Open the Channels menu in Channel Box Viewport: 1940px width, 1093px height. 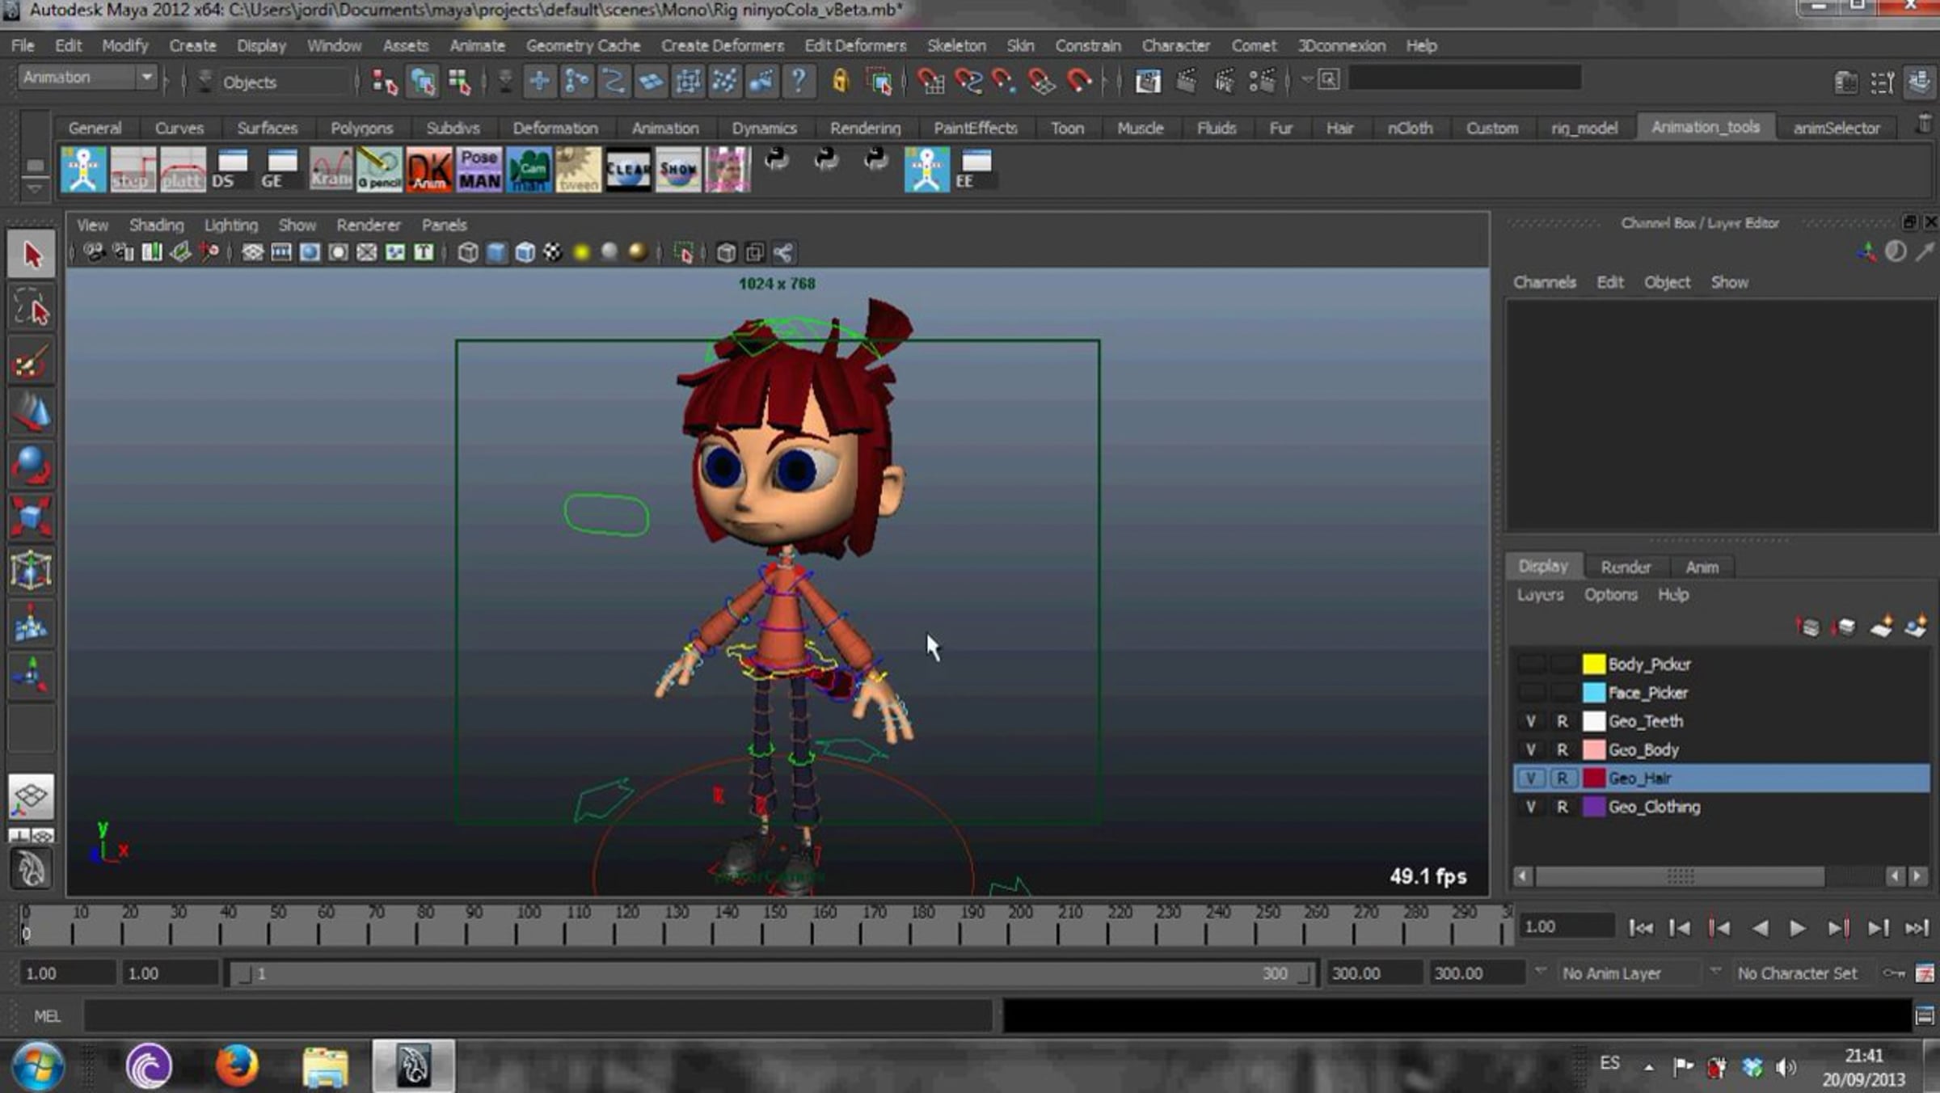[1544, 282]
